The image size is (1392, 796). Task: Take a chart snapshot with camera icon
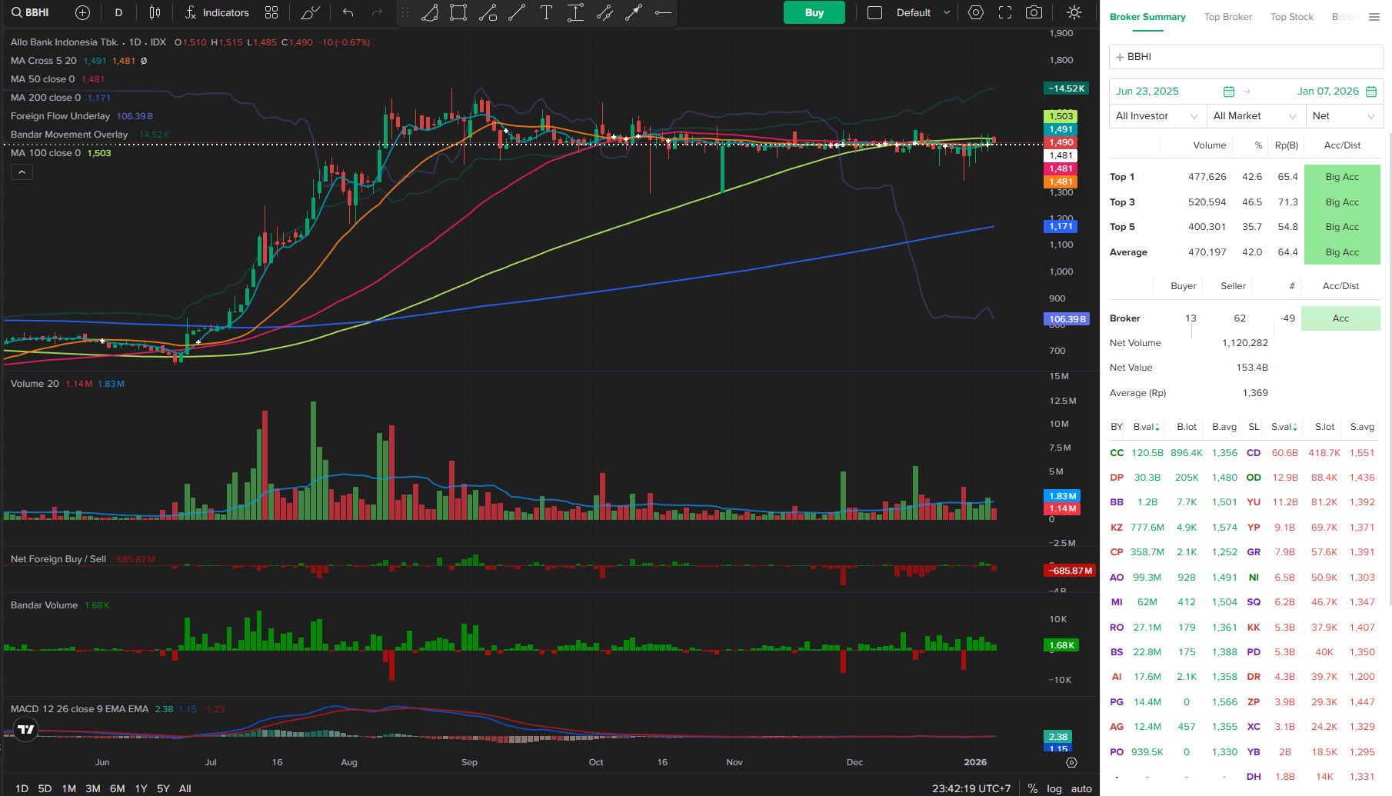pyautogui.click(x=1034, y=12)
